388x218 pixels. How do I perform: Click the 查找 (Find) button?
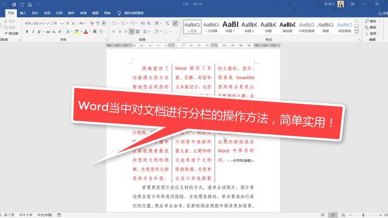(371, 21)
